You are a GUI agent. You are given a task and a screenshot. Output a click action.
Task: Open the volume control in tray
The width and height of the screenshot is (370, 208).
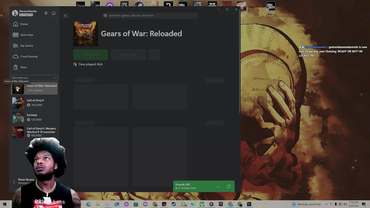coord(345,204)
